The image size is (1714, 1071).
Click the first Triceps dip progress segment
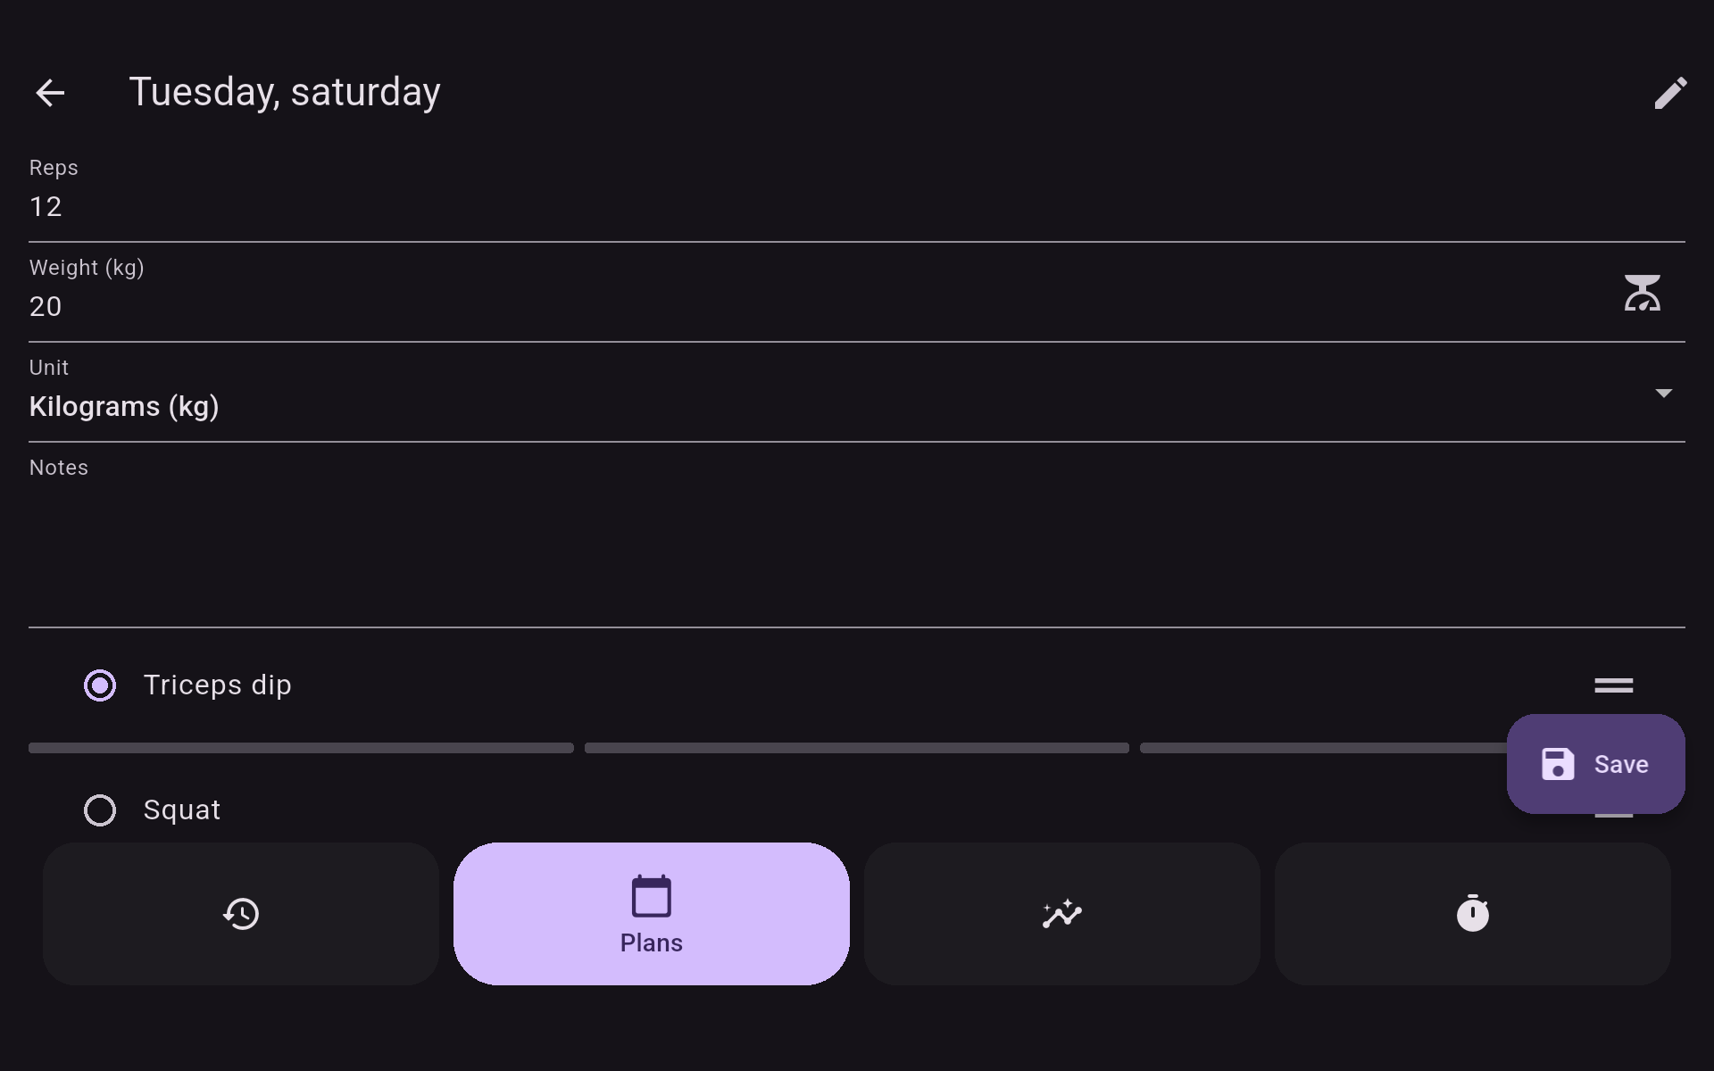coord(301,748)
